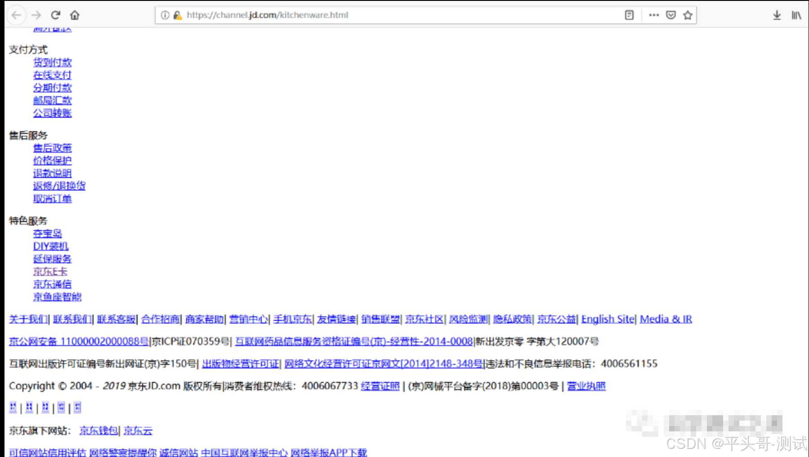The width and height of the screenshot is (809, 457).
Task: Open the 销售联盟 footer link
Action: [x=380, y=319]
